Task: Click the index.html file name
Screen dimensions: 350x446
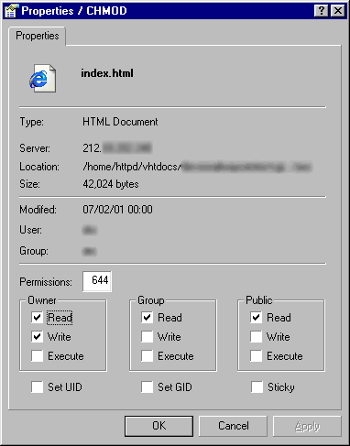Action: click(107, 73)
